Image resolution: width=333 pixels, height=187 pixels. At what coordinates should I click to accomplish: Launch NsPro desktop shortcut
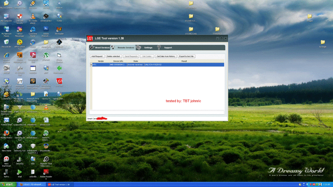7,173
